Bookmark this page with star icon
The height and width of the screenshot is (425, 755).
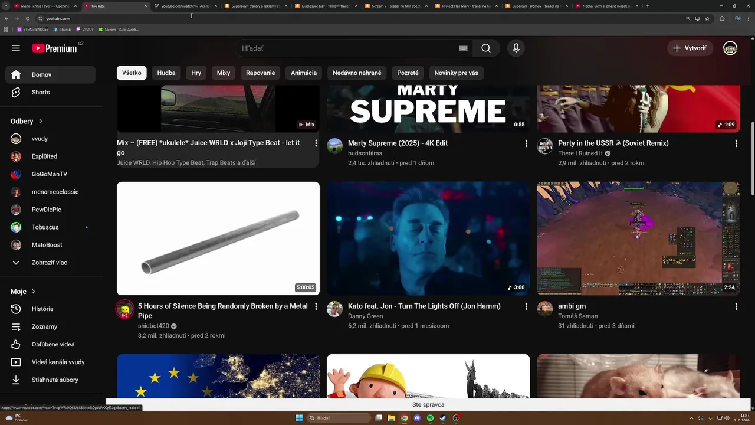(707, 18)
